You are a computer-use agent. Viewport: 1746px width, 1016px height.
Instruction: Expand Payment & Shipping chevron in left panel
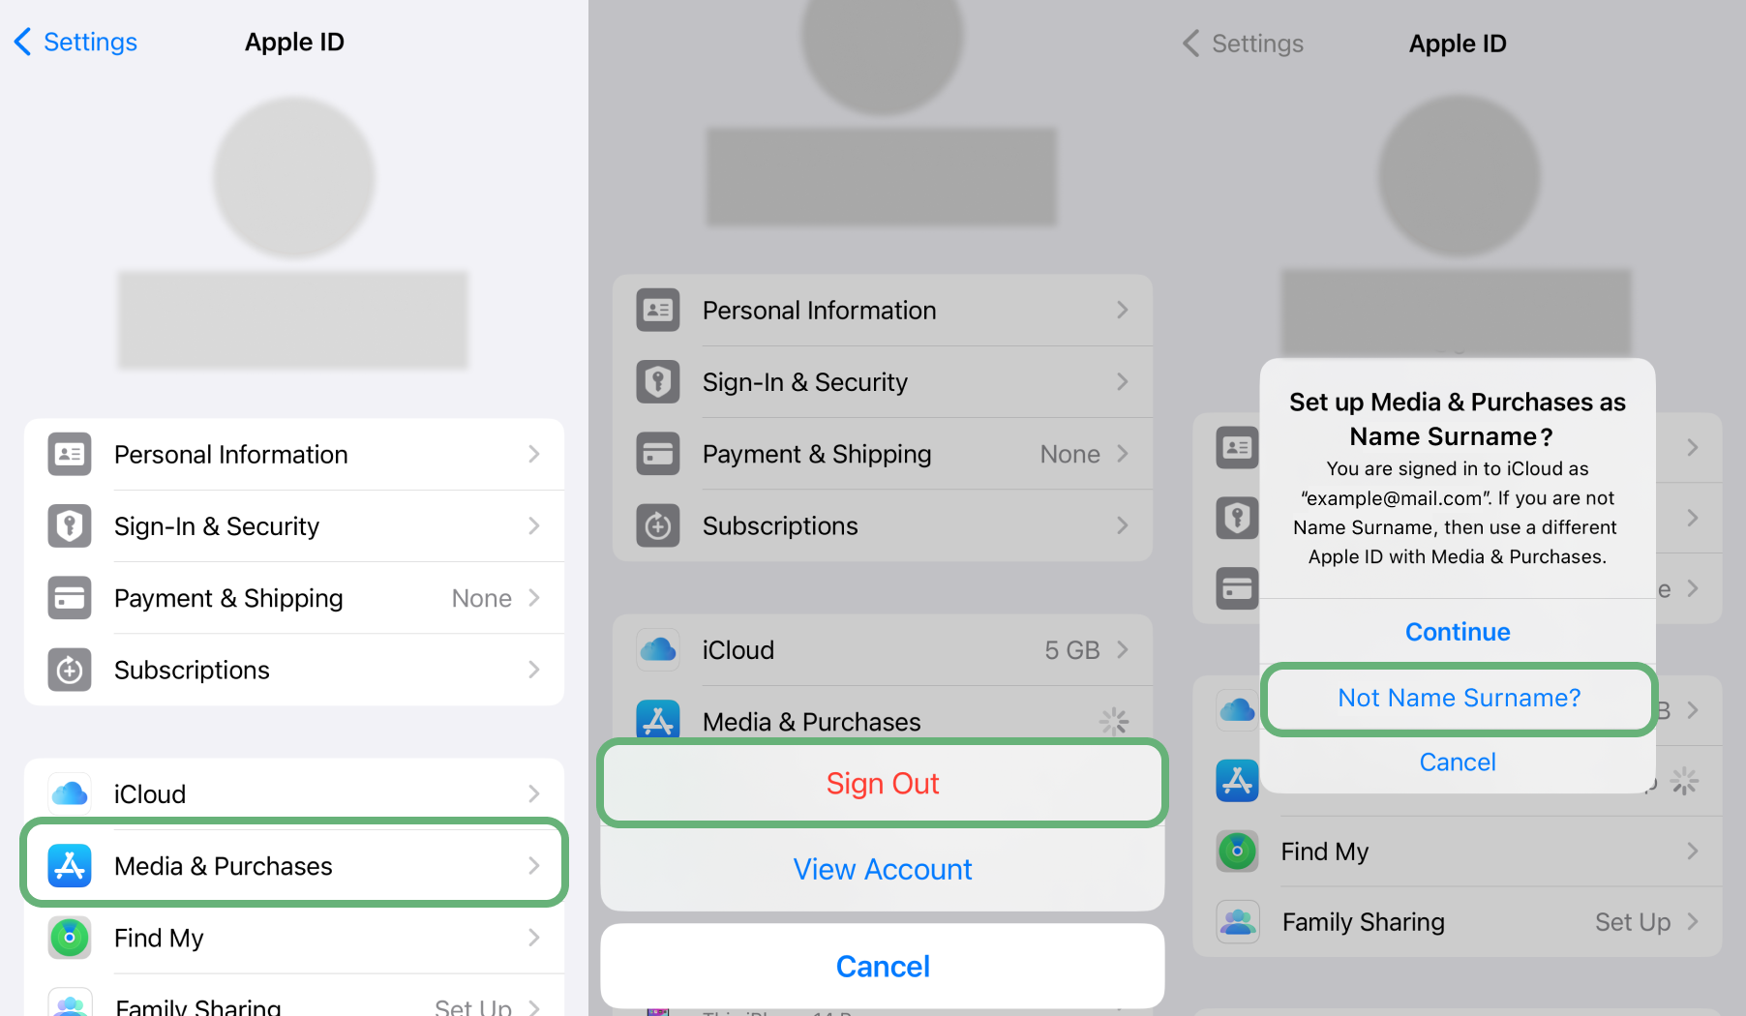coord(534,598)
